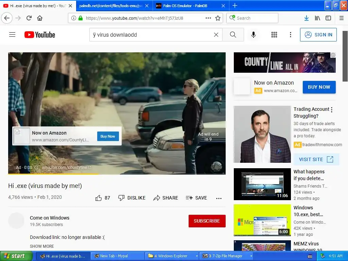Switch to Palm OS Emulator - PalmDB tab
Screen dimensions: 348x261
click(185, 6)
